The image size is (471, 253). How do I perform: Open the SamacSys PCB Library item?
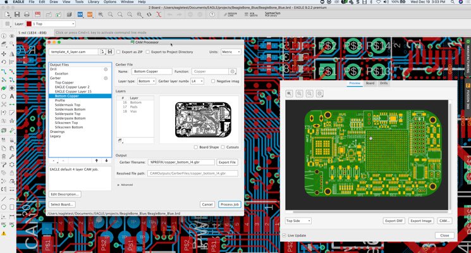click(x=272, y=14)
